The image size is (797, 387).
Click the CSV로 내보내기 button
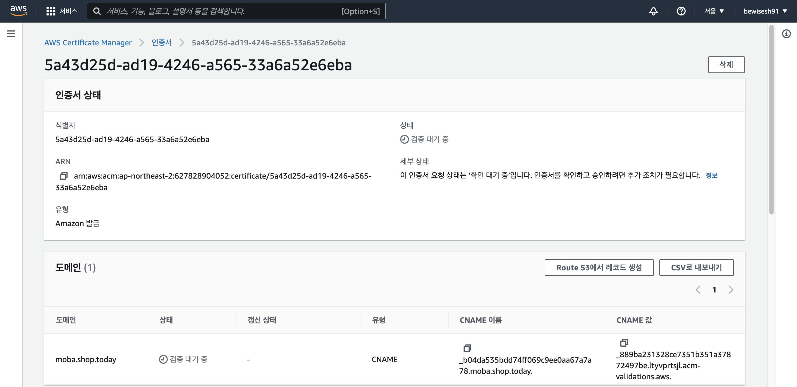click(x=696, y=267)
